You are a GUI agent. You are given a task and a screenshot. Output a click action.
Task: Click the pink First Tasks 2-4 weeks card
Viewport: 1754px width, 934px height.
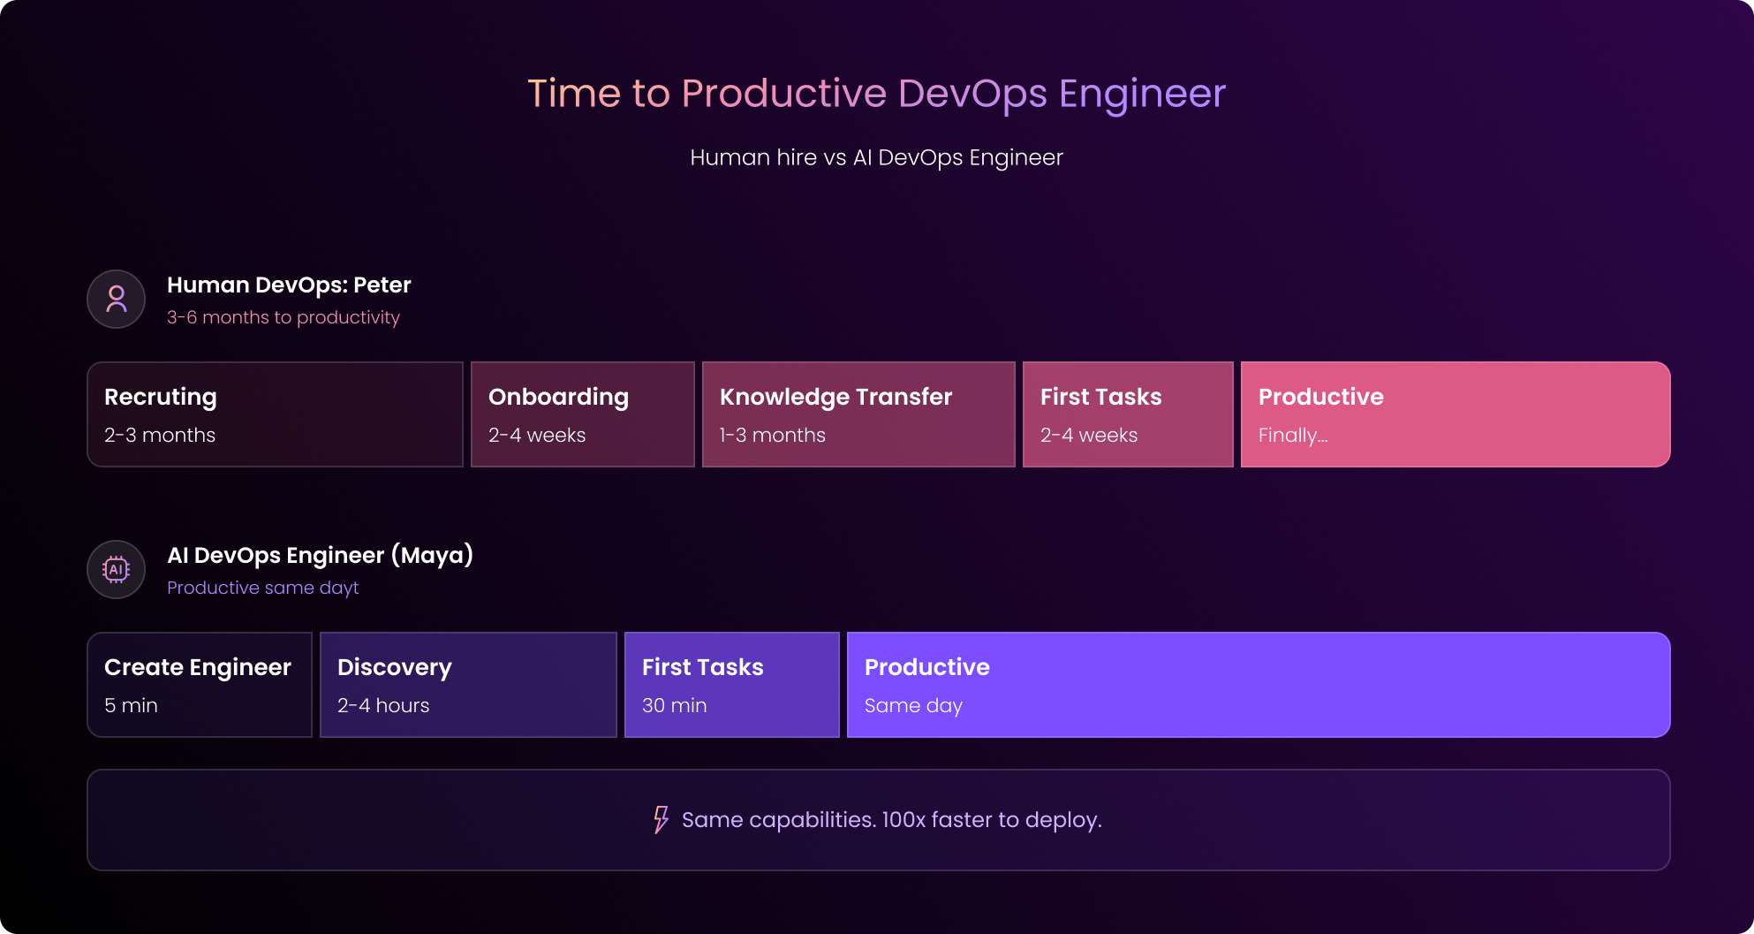coord(1128,414)
